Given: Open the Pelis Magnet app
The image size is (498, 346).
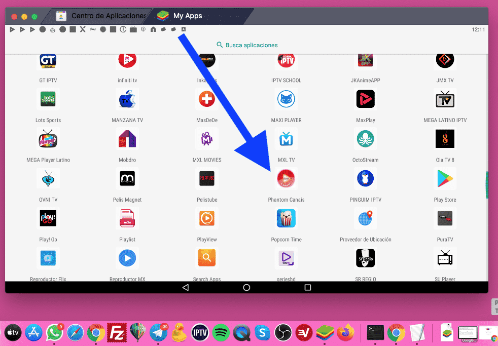Looking at the screenshot, I should (127, 178).
